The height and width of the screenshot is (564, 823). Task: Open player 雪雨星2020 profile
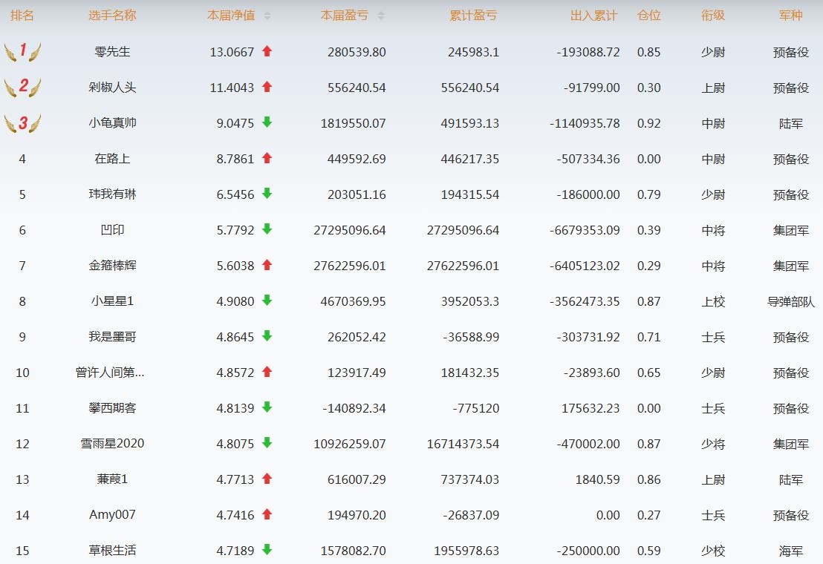tap(112, 444)
